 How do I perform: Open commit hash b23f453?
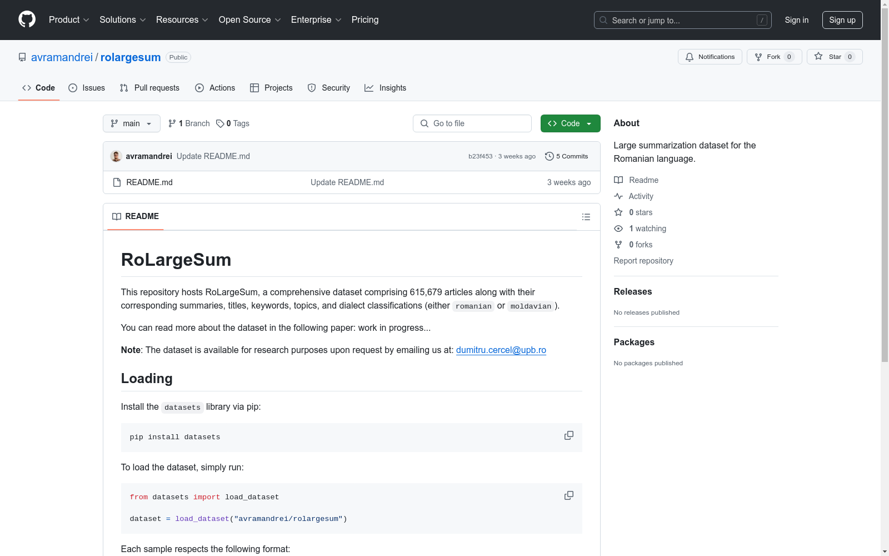(x=481, y=156)
